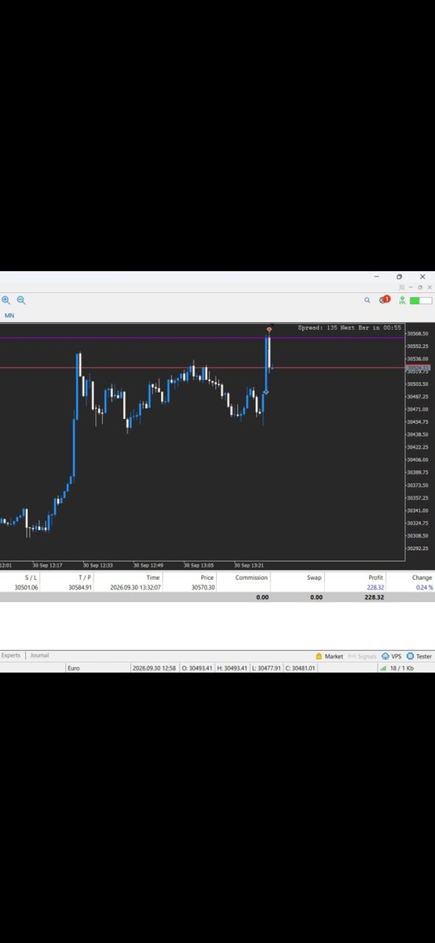This screenshot has height=943, width=435.
Task: Click the Price column header
Action: [207, 578]
